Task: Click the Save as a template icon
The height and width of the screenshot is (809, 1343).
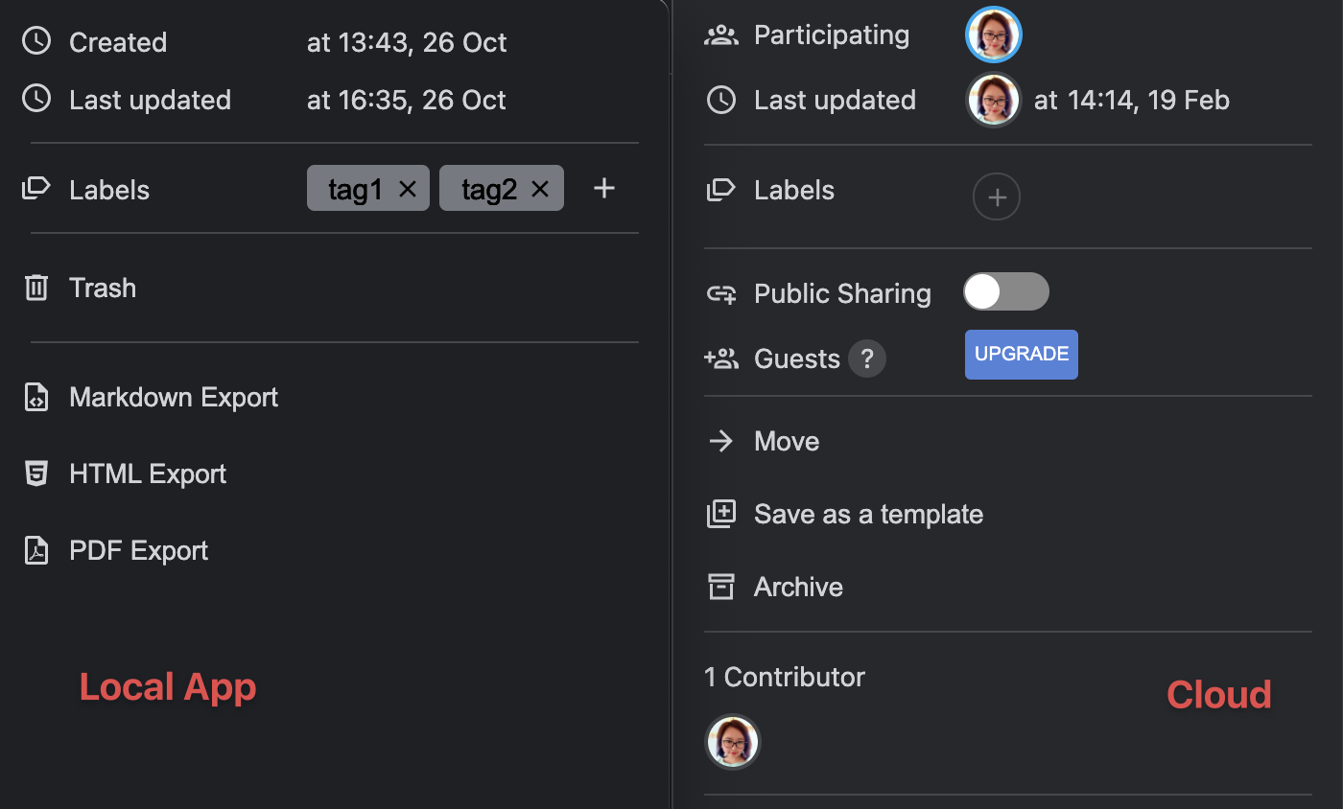Action: [720, 514]
